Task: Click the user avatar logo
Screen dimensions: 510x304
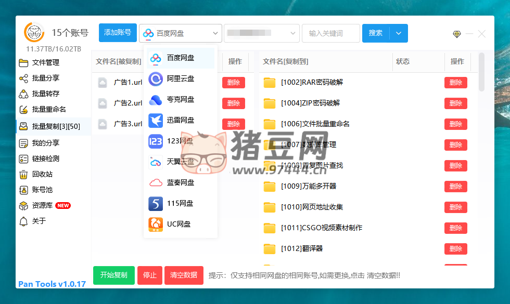Action: click(34, 32)
